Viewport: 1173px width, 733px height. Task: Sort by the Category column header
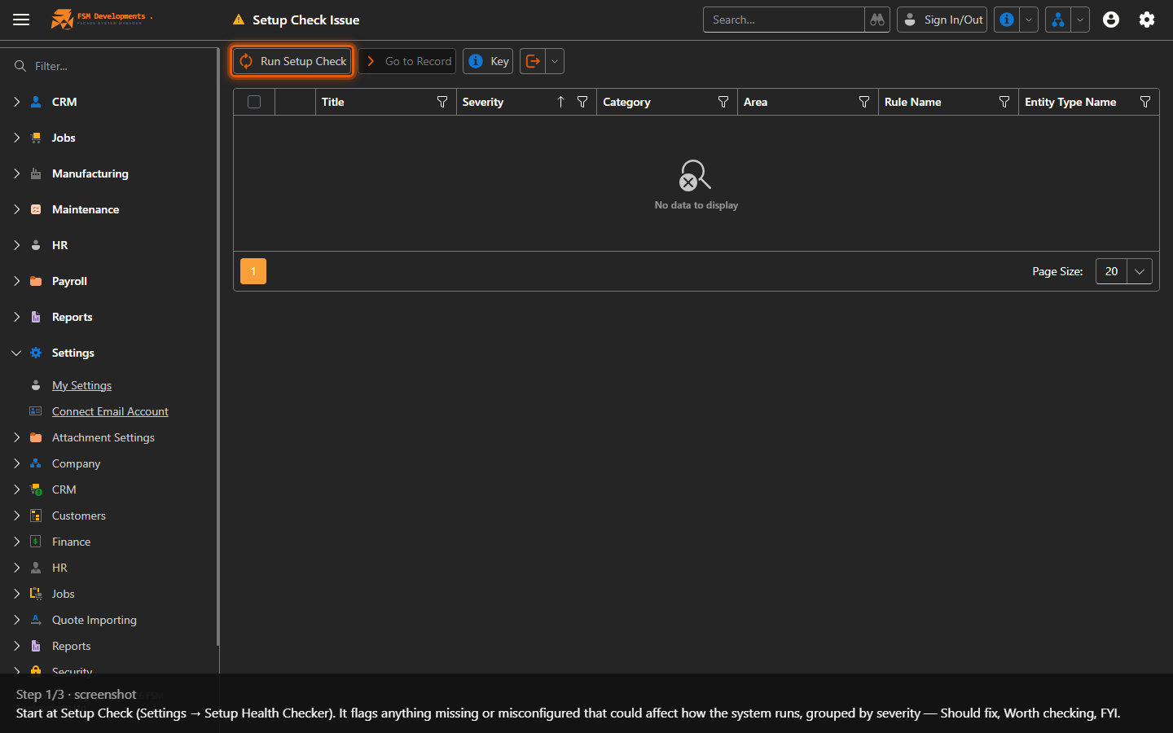[x=626, y=102]
